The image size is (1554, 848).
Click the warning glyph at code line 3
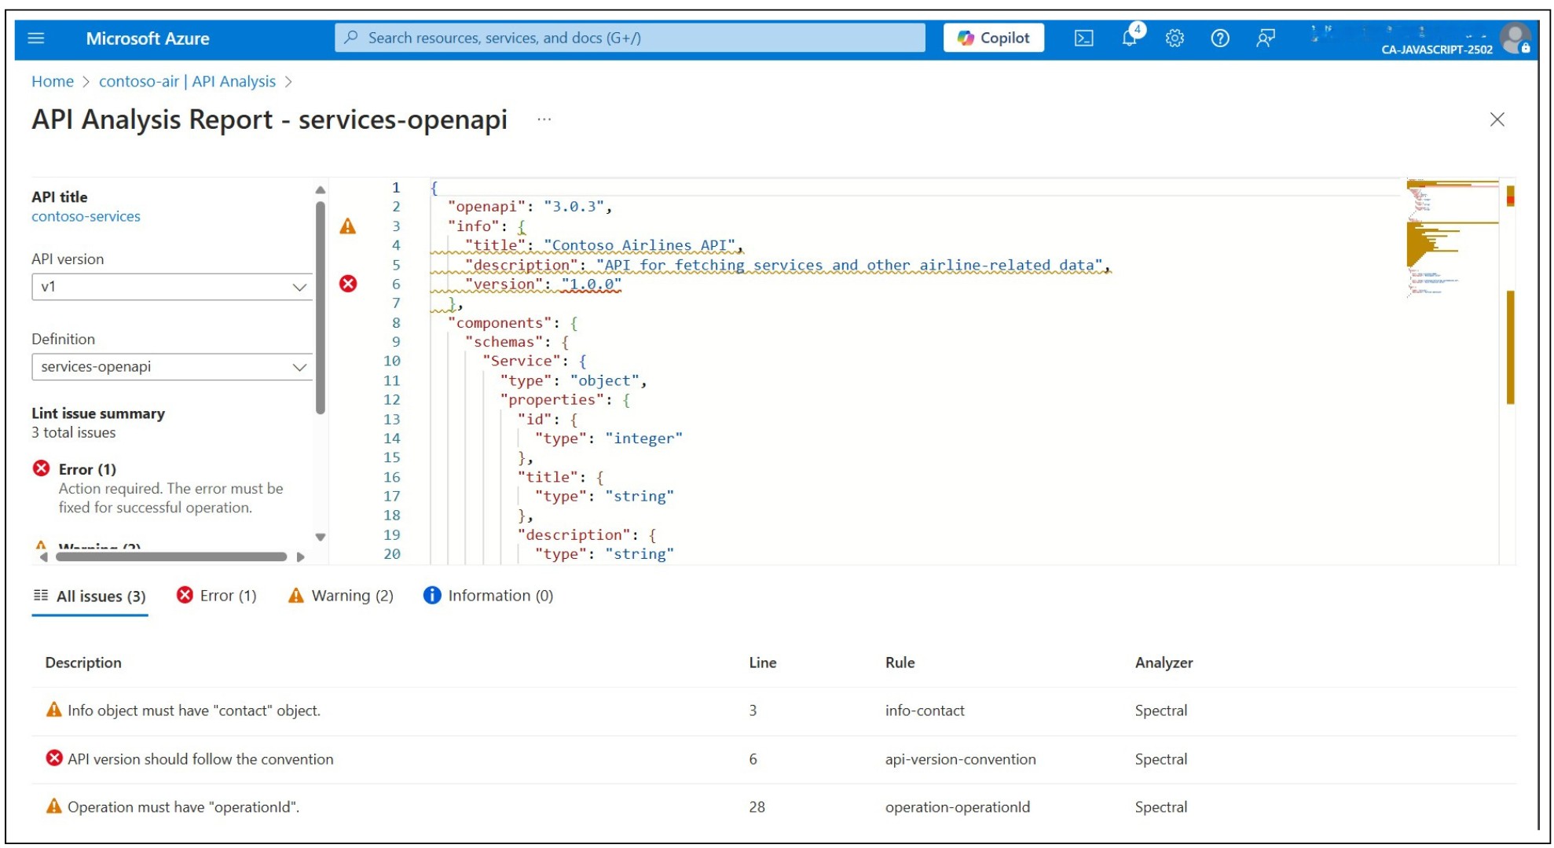tap(348, 226)
